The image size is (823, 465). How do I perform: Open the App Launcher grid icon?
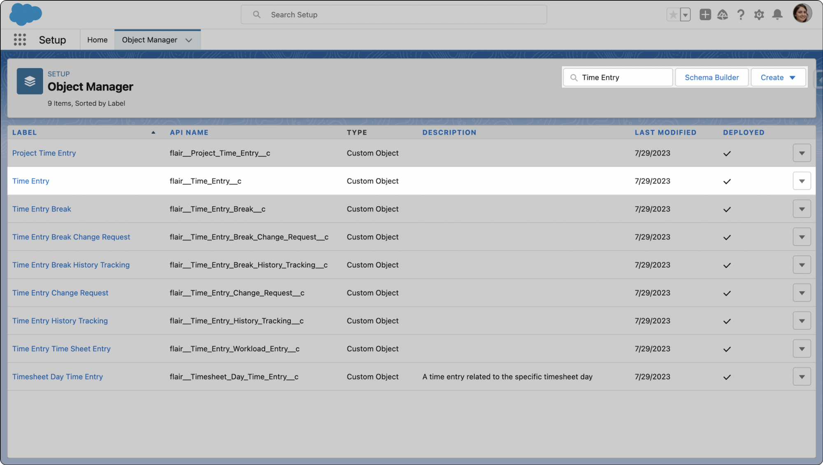click(20, 40)
